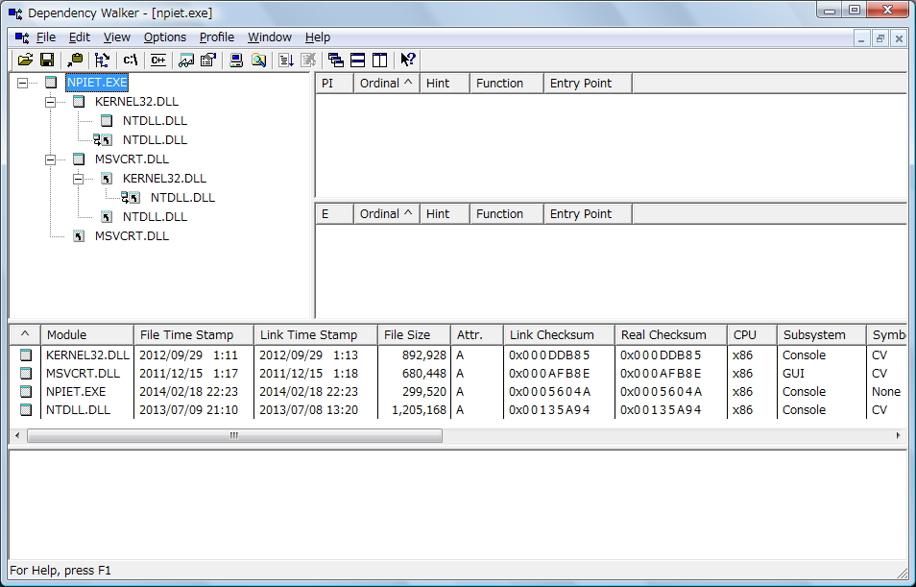Screen dimensions: 916x587
Task: Toggle Full Paths c:\ toolbar button
Action: pyautogui.click(x=131, y=60)
